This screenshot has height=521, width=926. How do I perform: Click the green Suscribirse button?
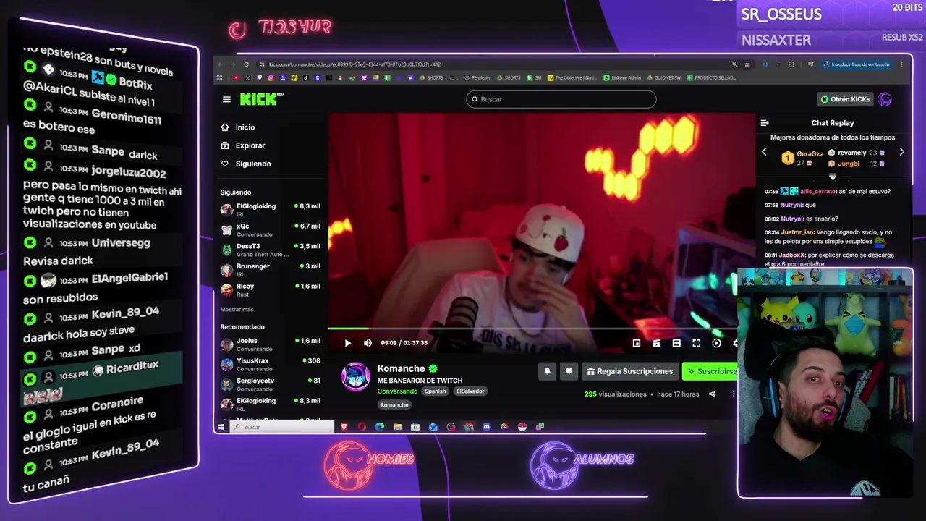(x=710, y=371)
